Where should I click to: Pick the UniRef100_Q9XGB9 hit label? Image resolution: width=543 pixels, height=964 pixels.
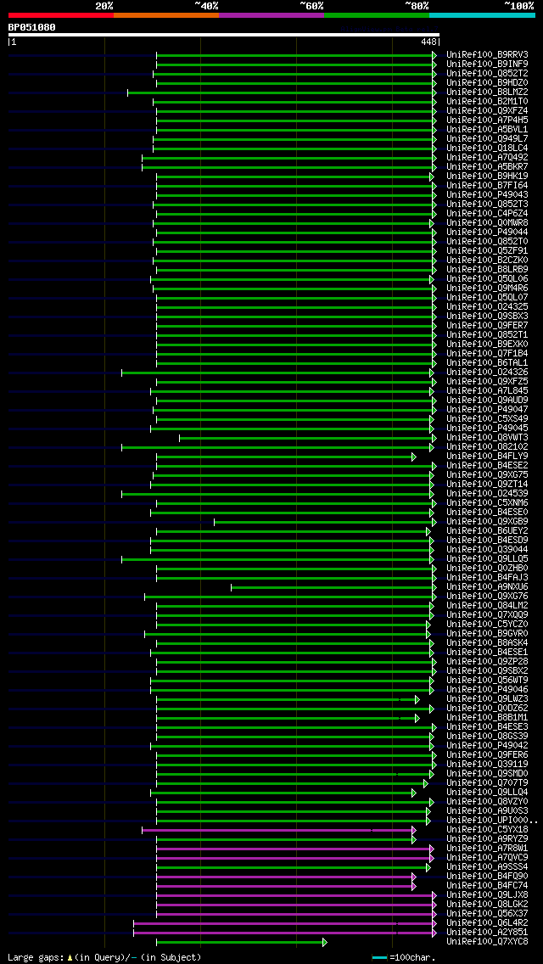click(x=487, y=521)
